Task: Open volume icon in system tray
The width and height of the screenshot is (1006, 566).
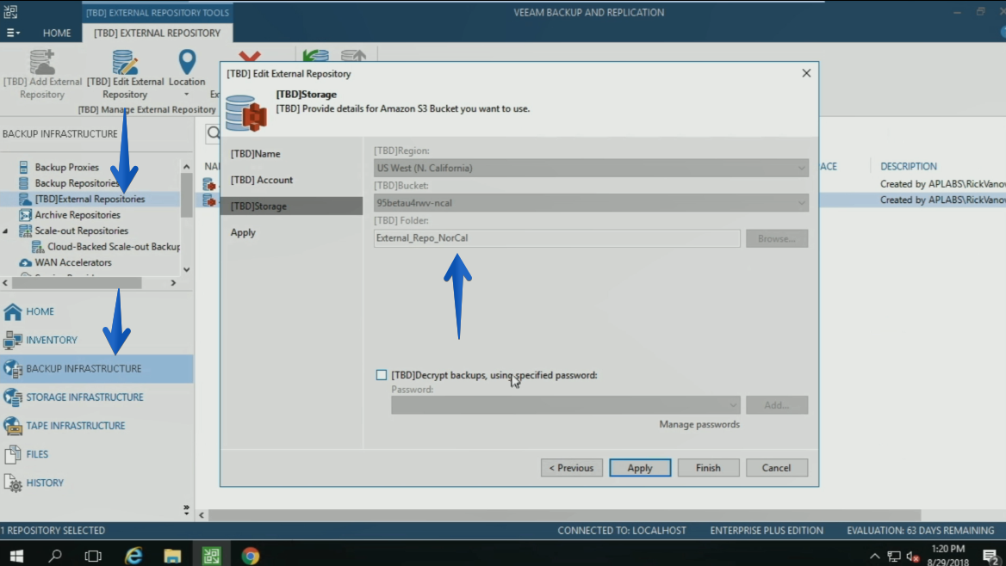Action: click(x=913, y=556)
